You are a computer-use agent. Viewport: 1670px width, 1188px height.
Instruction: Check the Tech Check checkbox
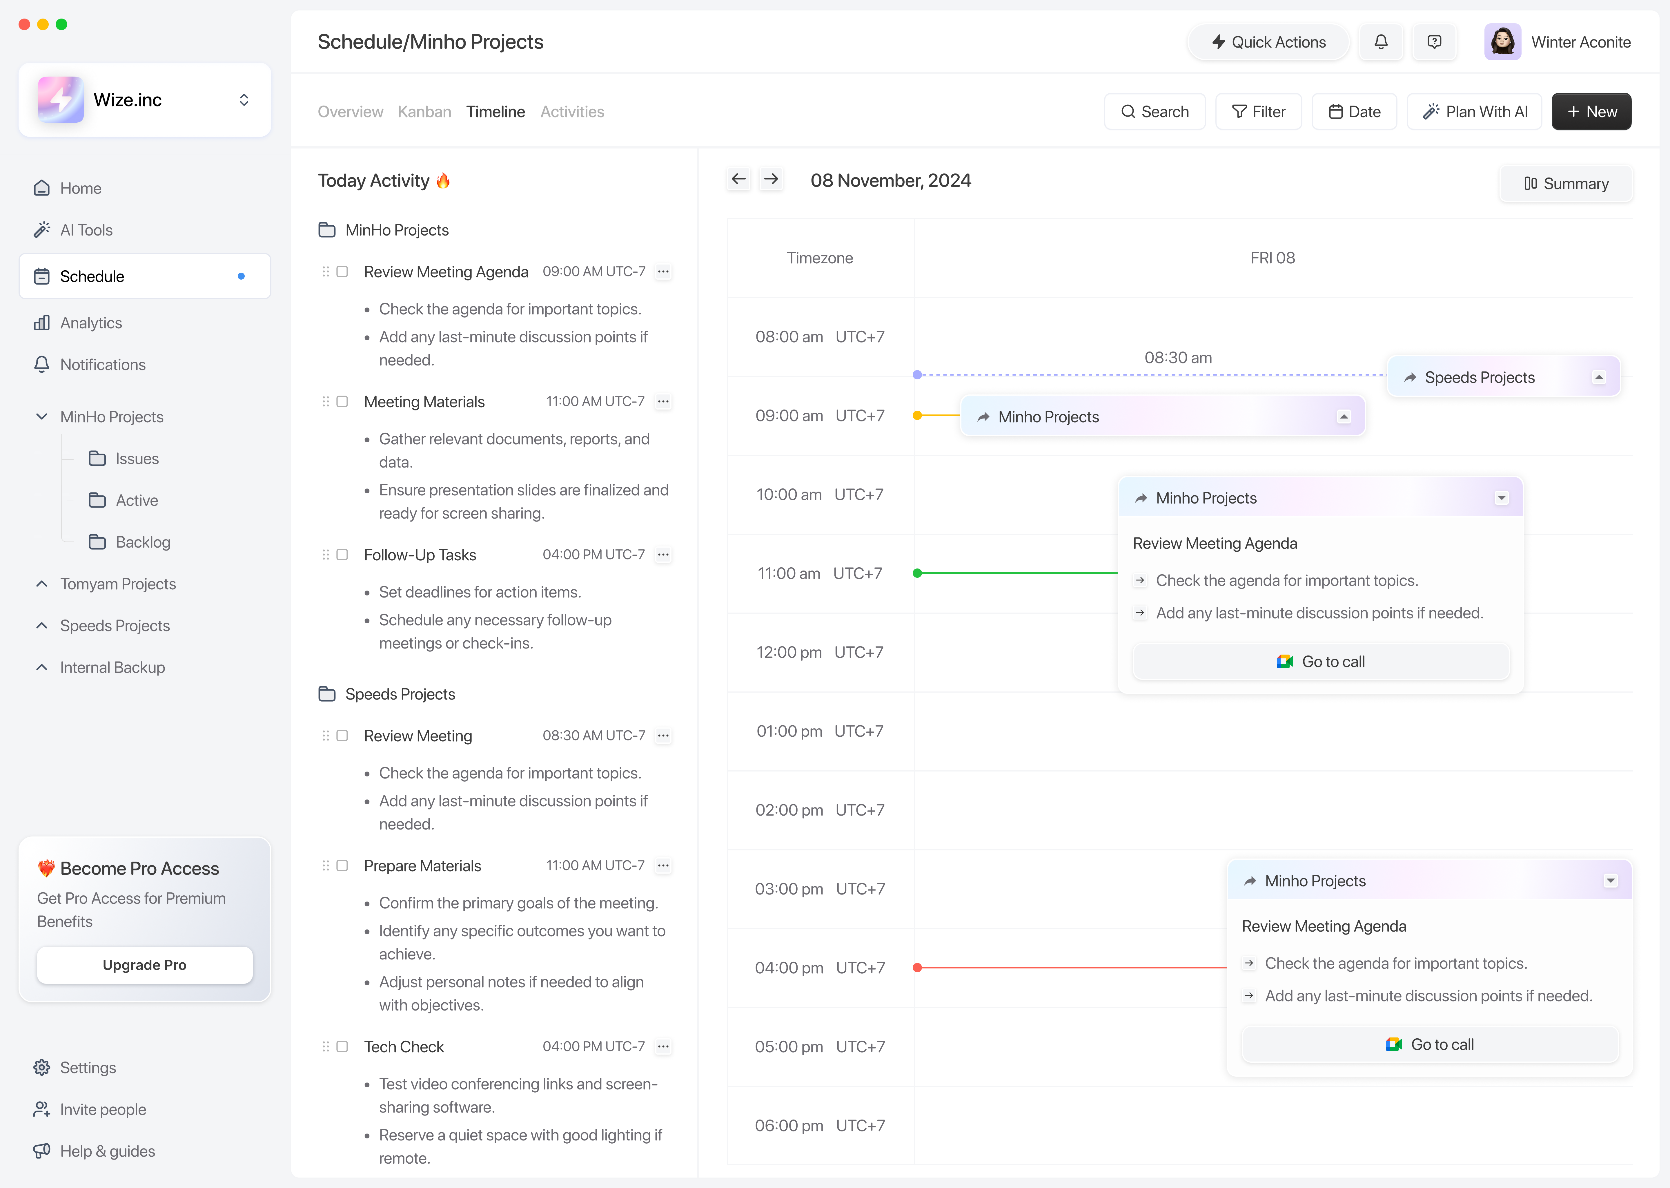tap(342, 1046)
